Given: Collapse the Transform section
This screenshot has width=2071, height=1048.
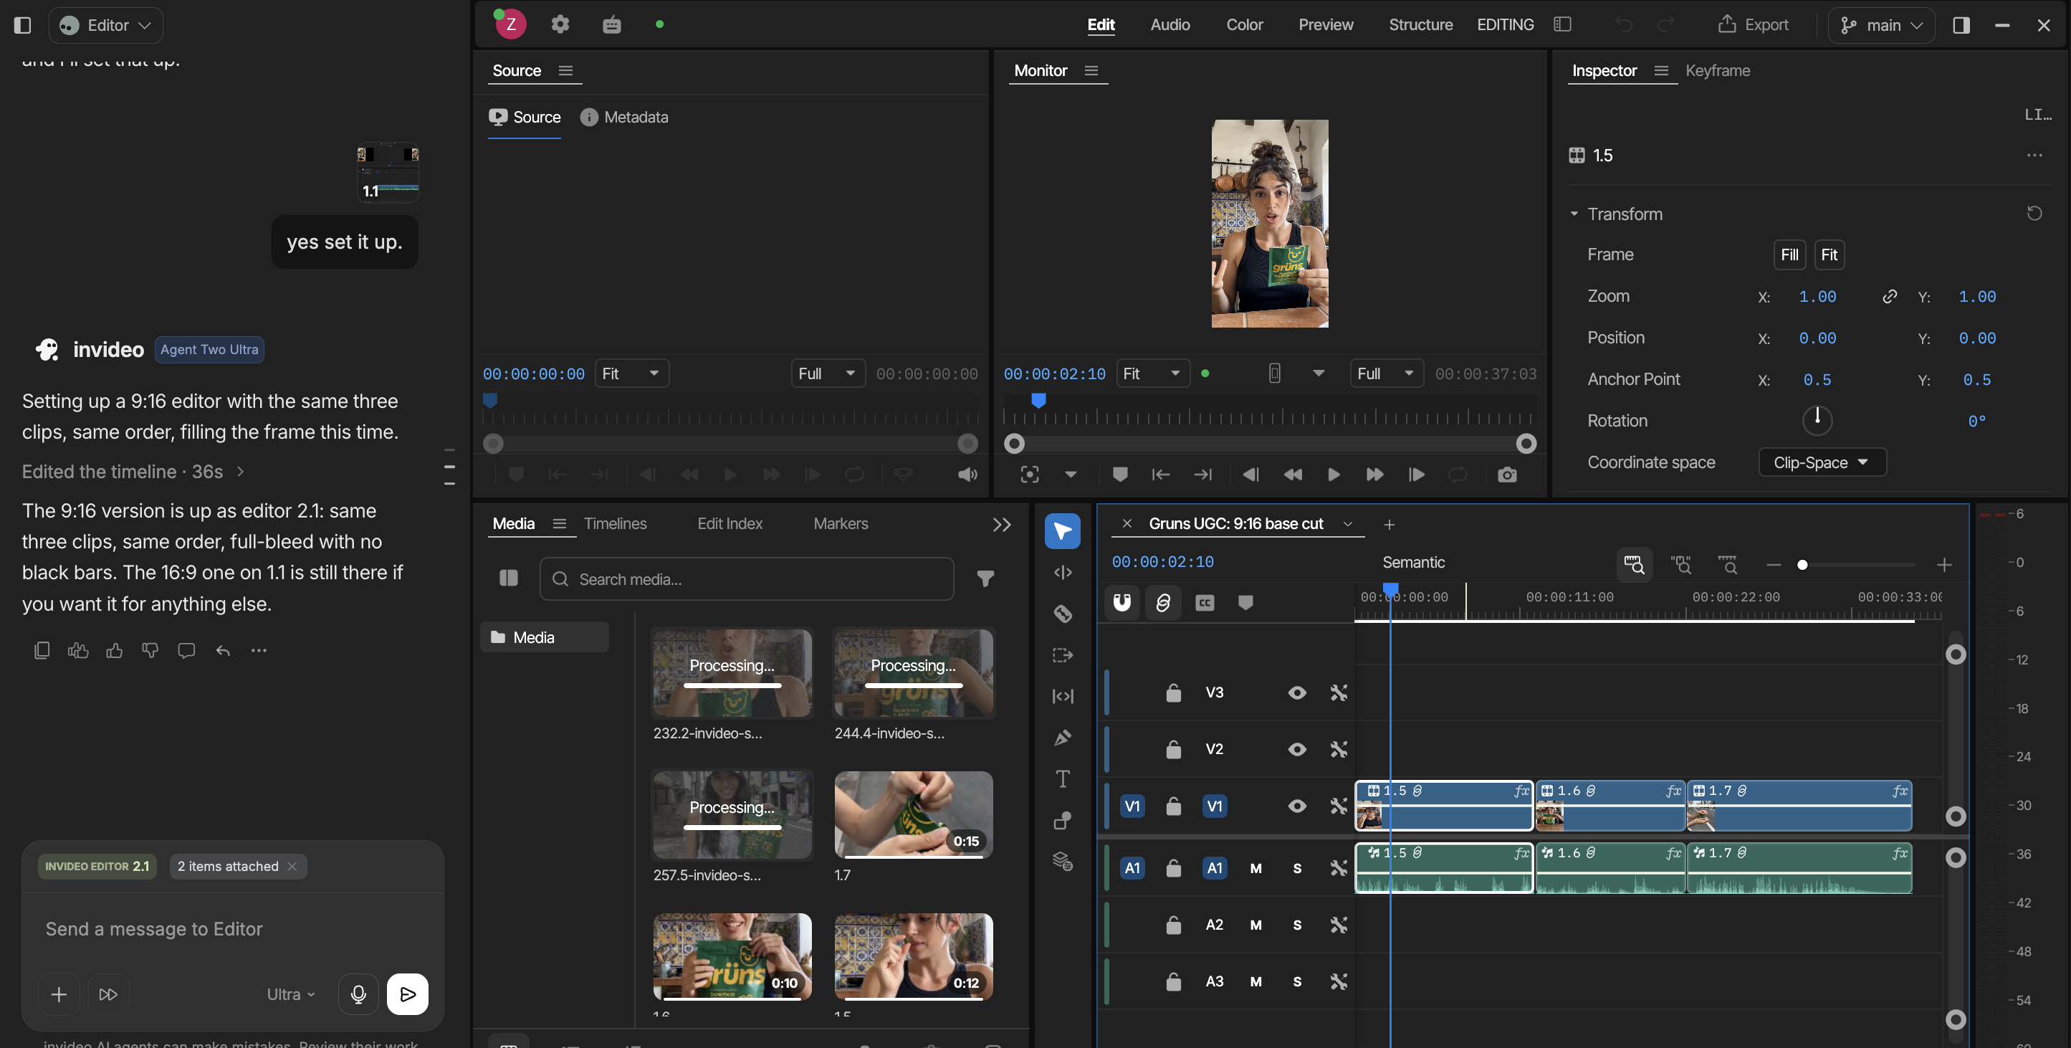Looking at the screenshot, I should [1574, 214].
